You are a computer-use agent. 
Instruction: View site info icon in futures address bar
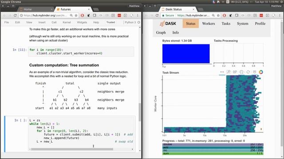pos(21,15)
